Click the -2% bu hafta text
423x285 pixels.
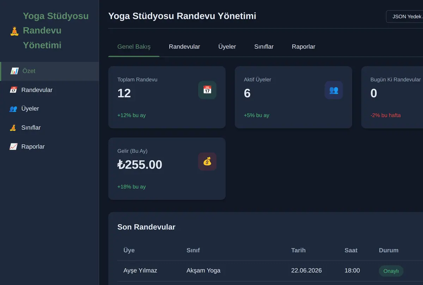(x=386, y=115)
